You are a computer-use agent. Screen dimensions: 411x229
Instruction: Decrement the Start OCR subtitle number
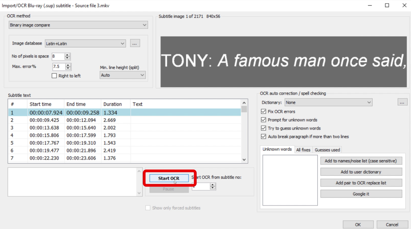point(213,188)
